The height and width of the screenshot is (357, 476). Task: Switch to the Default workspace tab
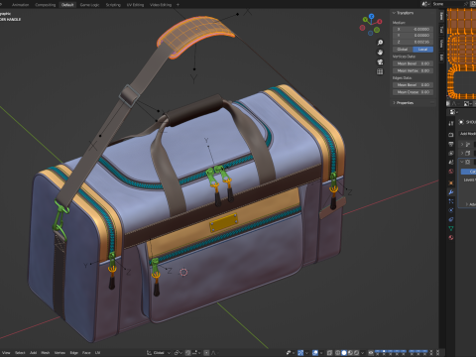67,5
